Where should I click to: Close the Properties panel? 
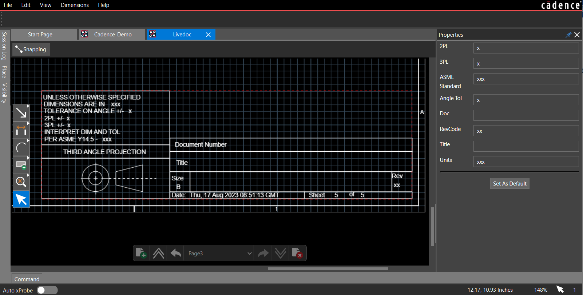(577, 35)
